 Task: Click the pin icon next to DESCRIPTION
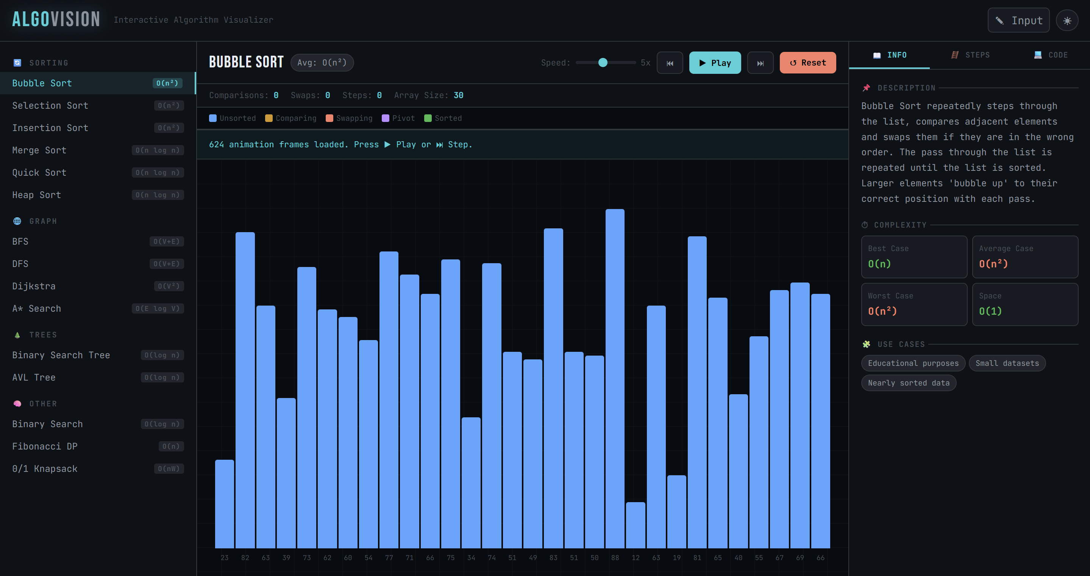point(867,87)
